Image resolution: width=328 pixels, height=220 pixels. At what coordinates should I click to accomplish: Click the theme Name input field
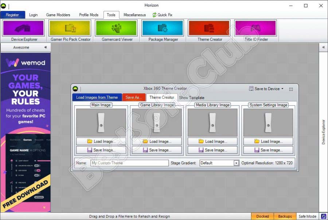point(129,163)
